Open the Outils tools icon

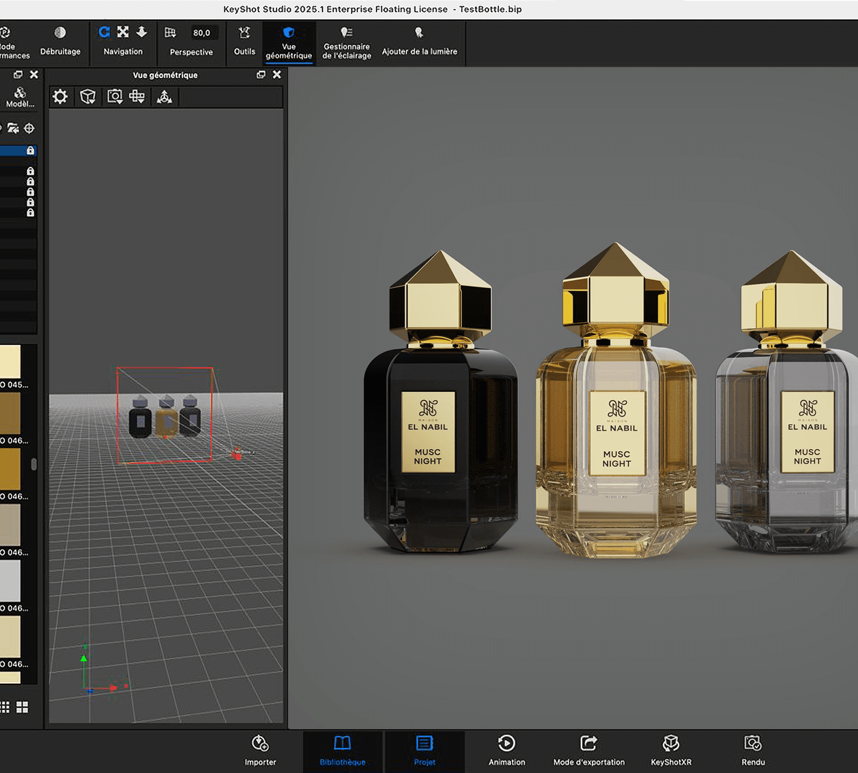click(x=244, y=33)
